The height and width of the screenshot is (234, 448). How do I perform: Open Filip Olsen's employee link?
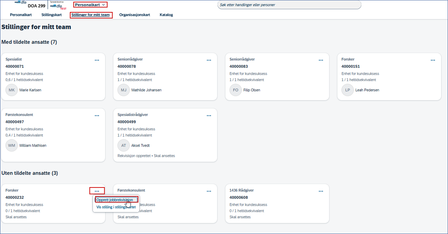(x=252, y=90)
